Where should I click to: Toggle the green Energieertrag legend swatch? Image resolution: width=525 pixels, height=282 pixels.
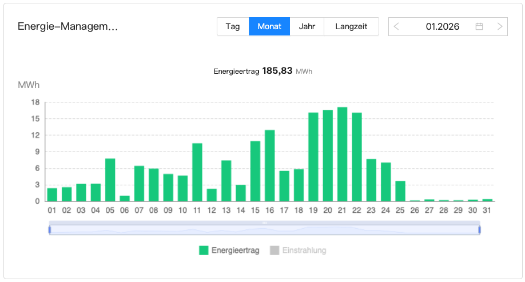pyautogui.click(x=204, y=250)
